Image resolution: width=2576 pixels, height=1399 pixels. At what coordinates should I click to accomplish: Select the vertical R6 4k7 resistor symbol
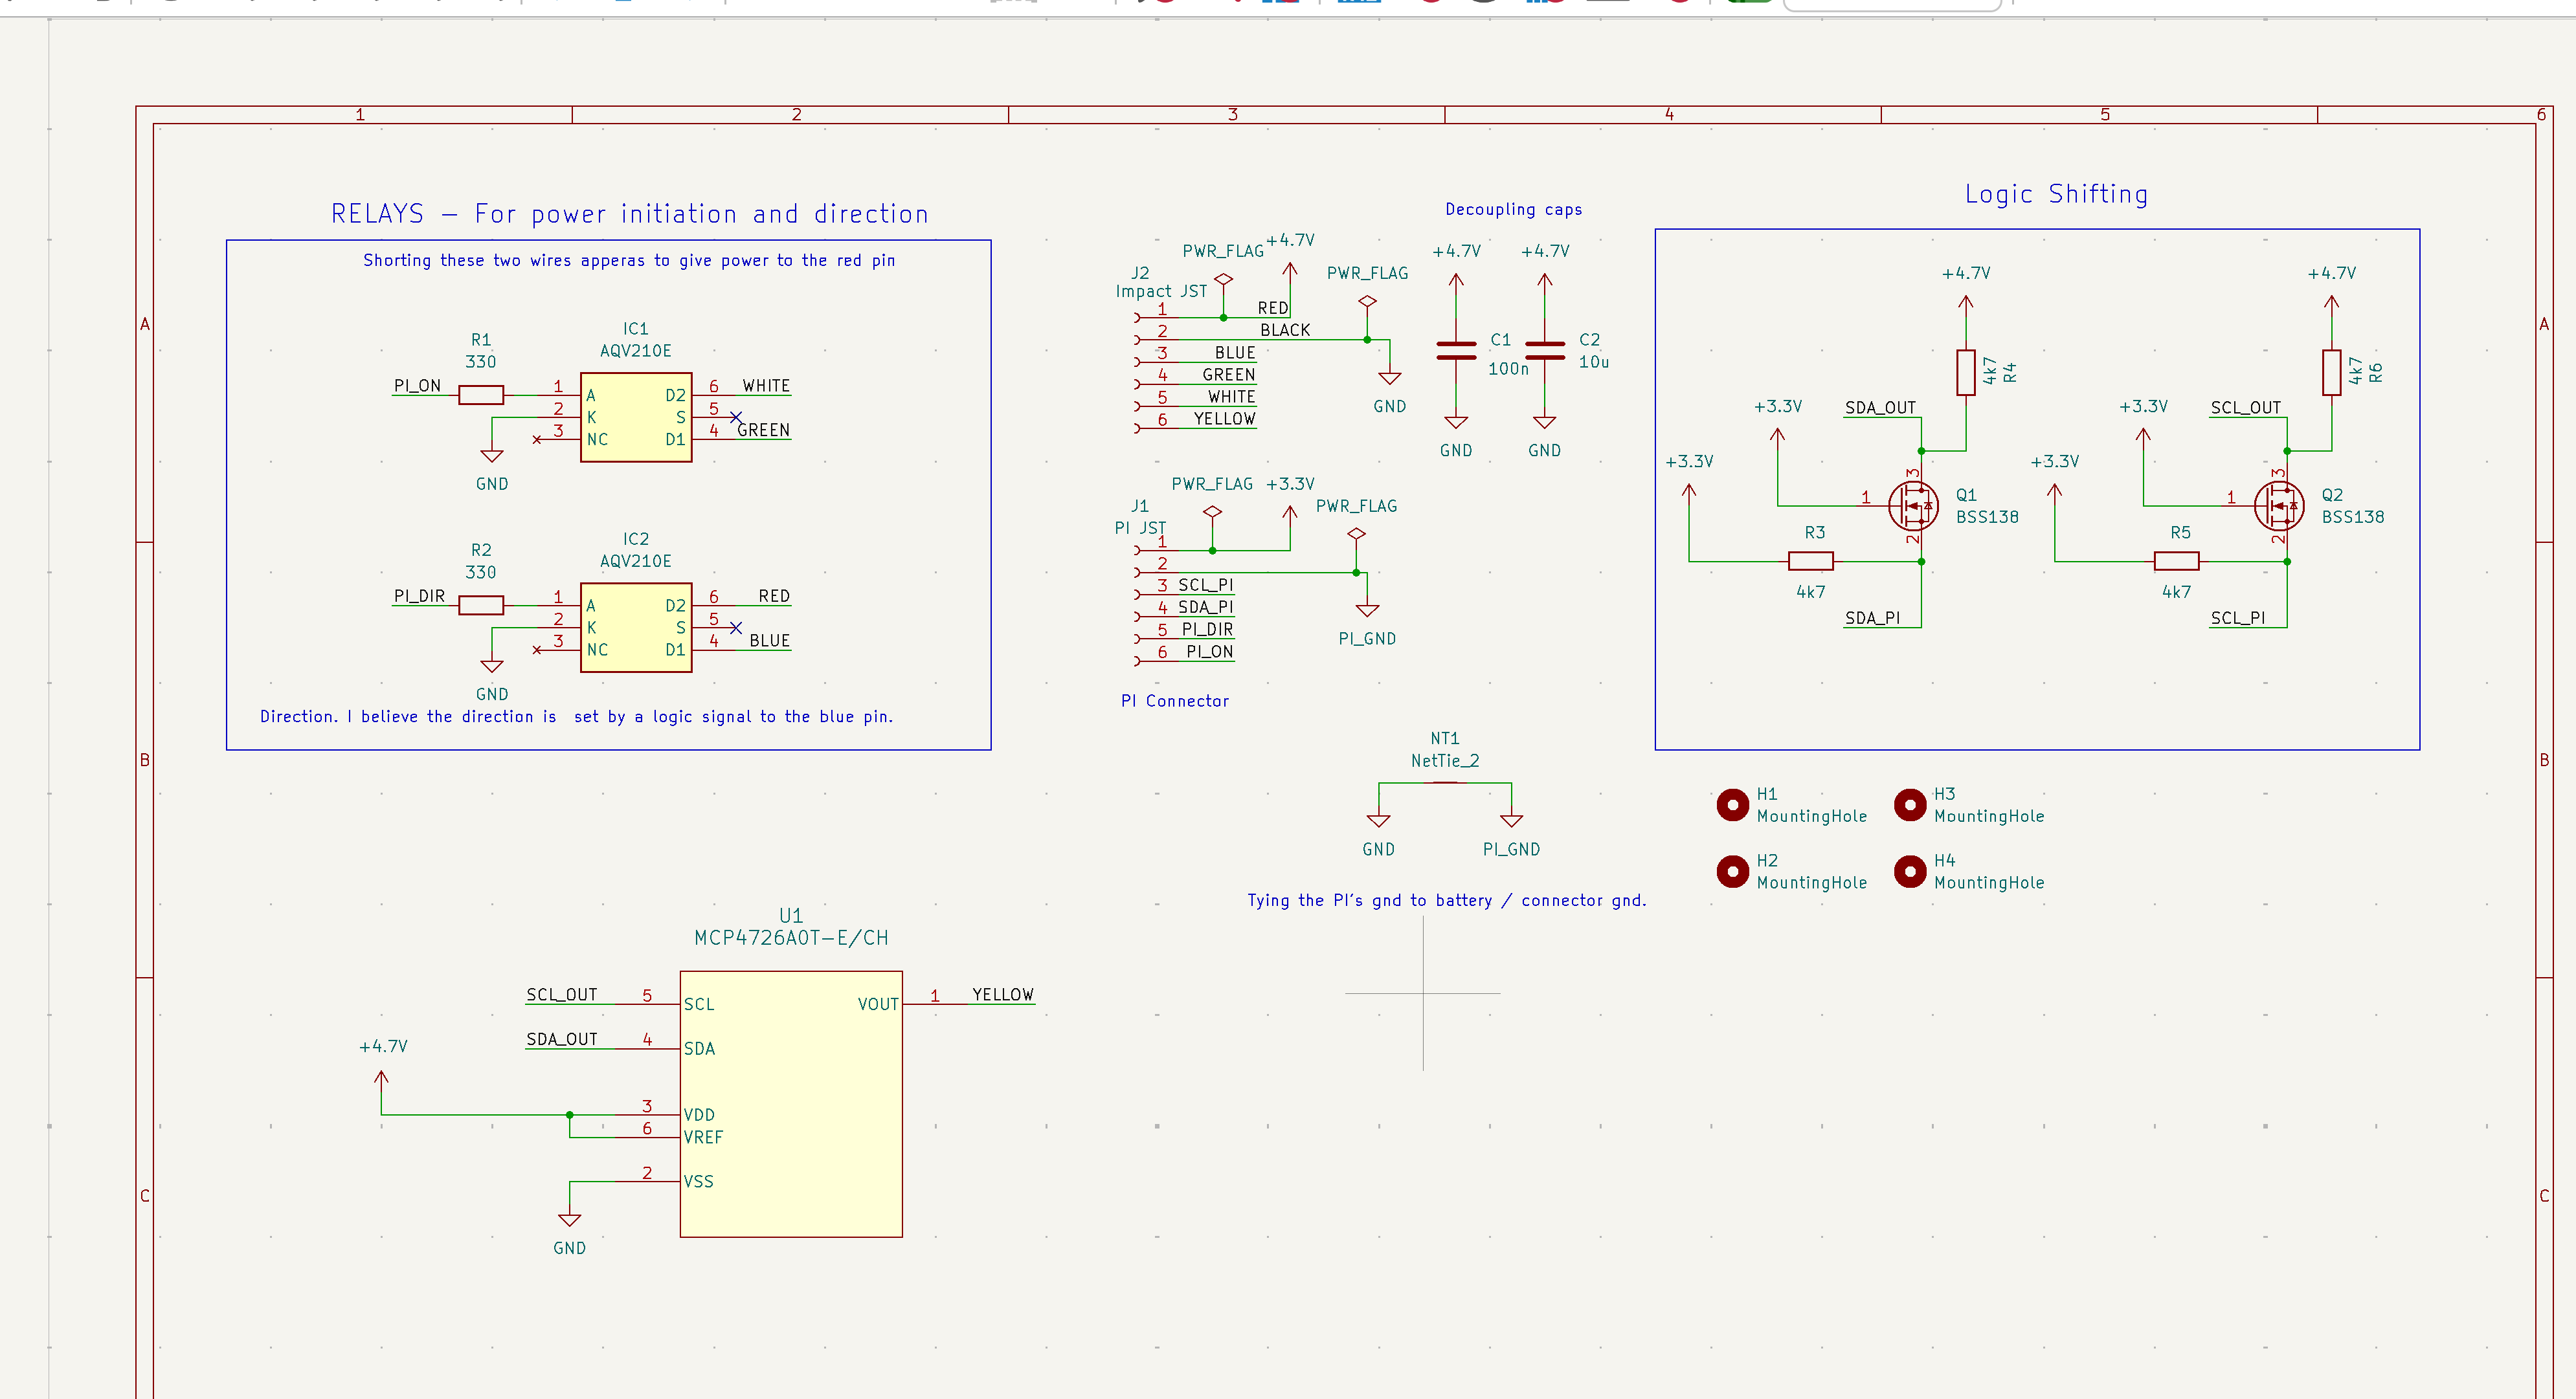coord(2332,373)
